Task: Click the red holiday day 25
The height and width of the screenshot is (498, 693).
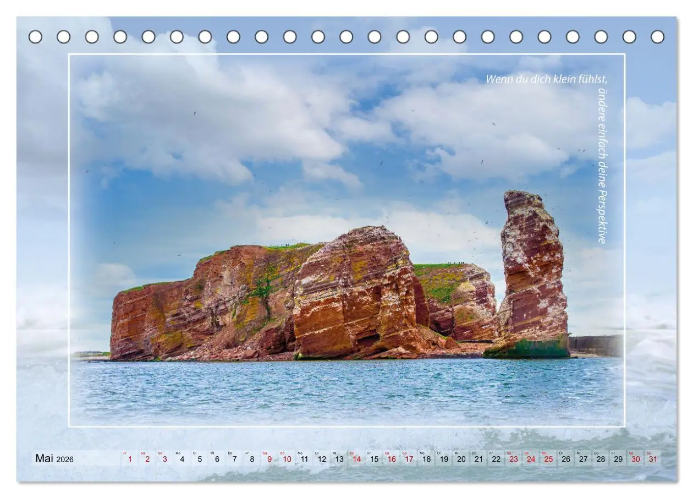Action: [548, 458]
